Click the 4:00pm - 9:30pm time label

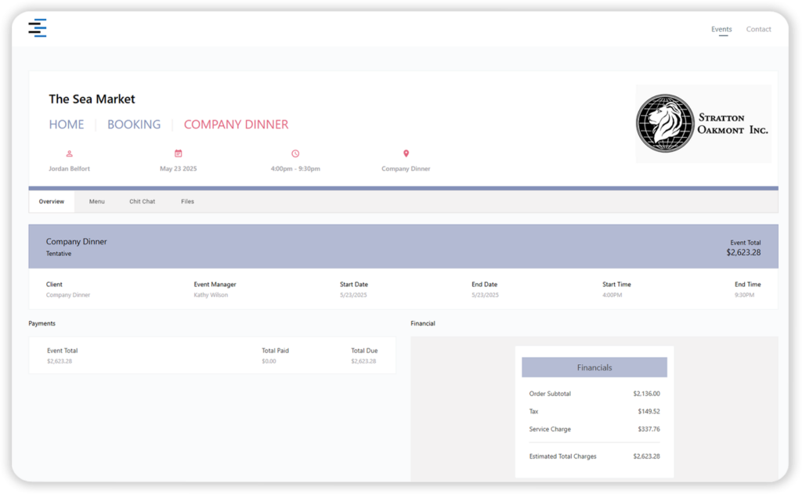[x=295, y=168]
